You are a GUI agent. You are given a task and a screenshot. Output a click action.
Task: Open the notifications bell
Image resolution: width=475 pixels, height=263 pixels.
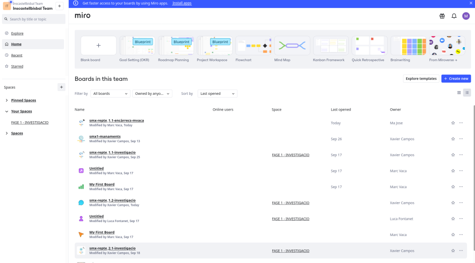454,16
